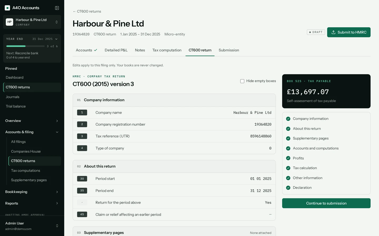Click green check next to About this return
Screen dimensions: 379x236
[288, 129]
